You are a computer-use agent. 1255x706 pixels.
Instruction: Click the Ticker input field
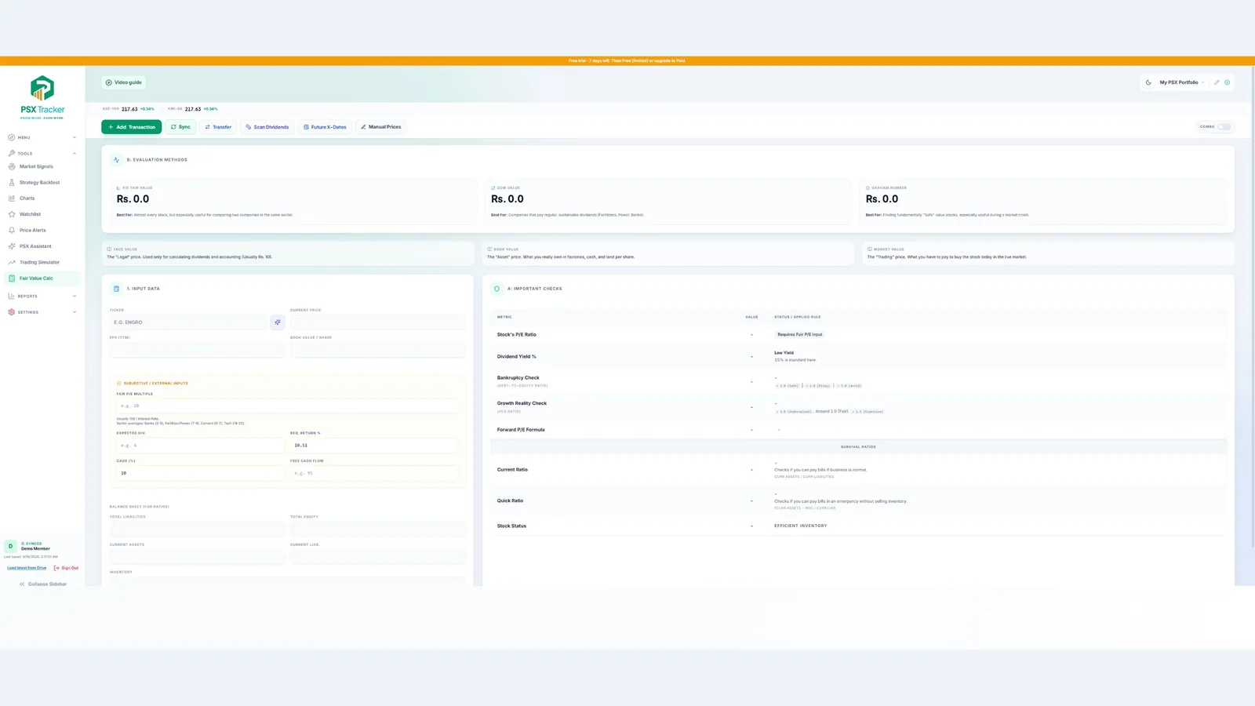(x=189, y=322)
